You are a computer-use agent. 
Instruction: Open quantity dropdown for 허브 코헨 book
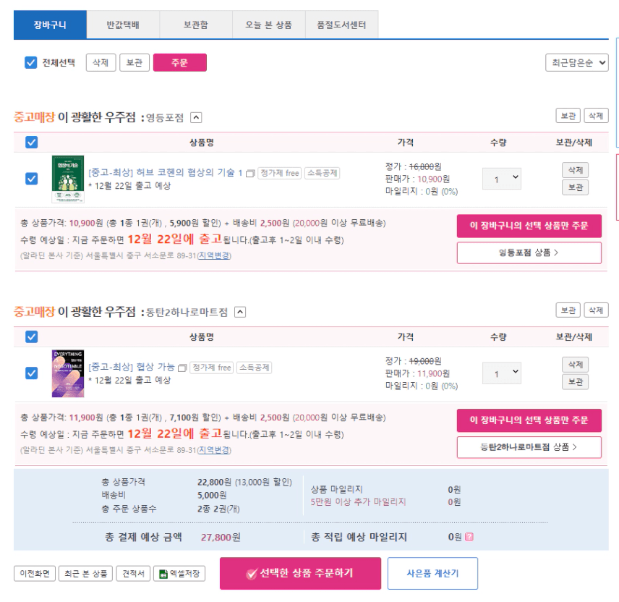502,178
